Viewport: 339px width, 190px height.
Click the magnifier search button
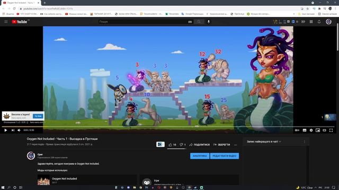click(199, 22)
